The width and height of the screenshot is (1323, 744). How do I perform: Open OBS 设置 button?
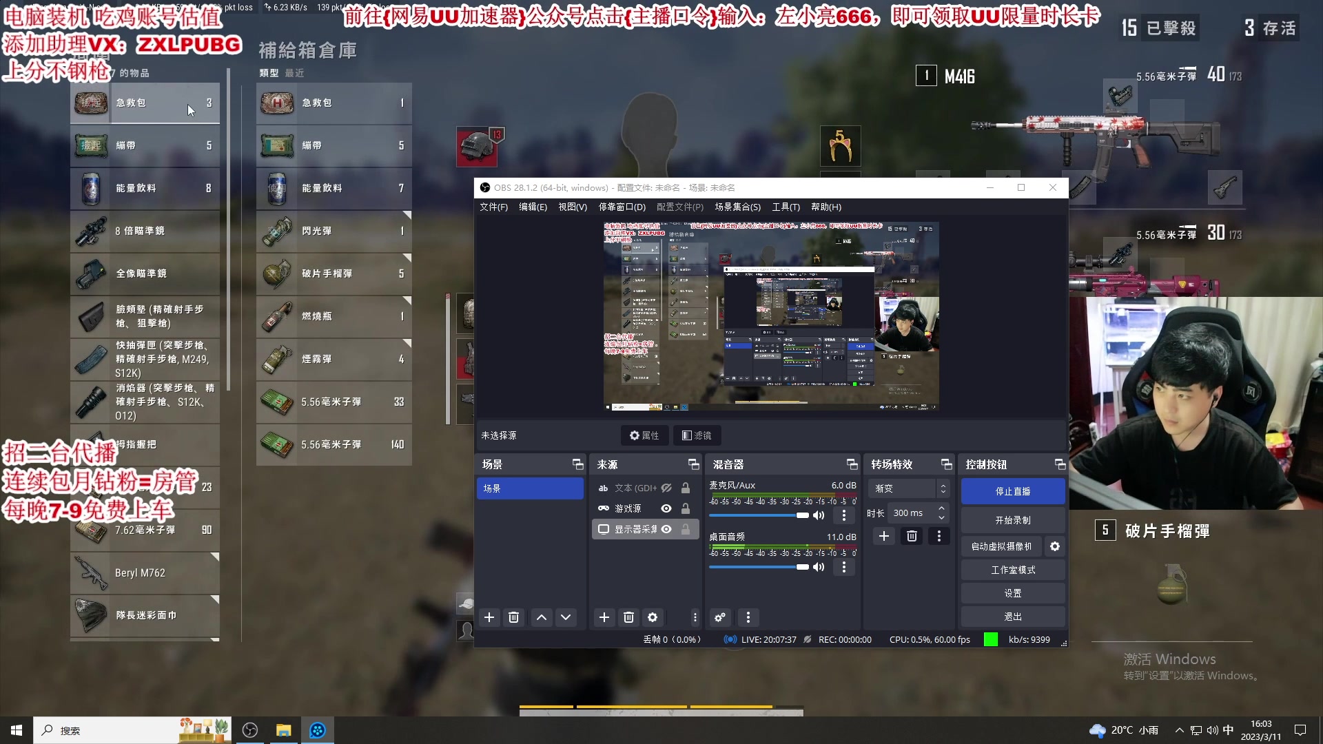pyautogui.click(x=1013, y=593)
